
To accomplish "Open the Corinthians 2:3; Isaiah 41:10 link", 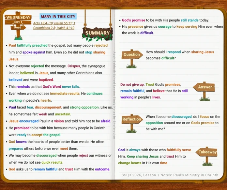I will click(54, 28).
